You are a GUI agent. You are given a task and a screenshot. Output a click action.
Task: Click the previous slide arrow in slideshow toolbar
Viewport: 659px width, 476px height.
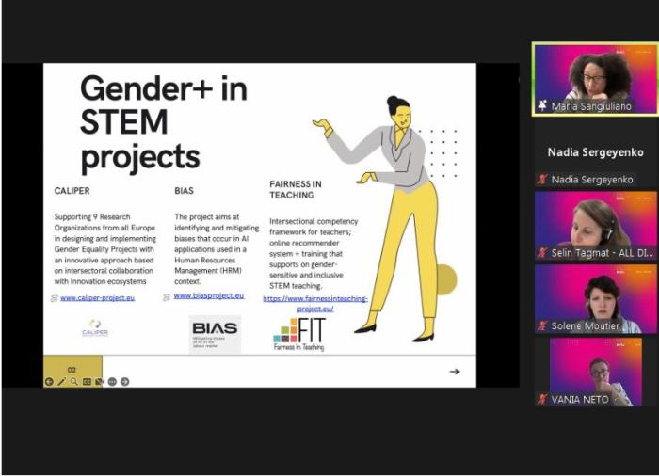click(x=49, y=382)
